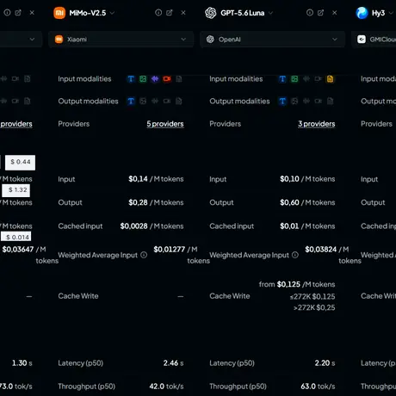Open the OpenAI provider dropdown

[x=272, y=40]
